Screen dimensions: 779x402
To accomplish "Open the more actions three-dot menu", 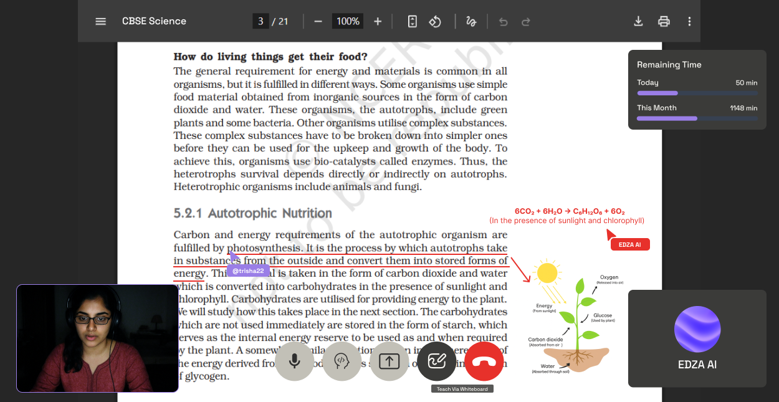I will (689, 21).
